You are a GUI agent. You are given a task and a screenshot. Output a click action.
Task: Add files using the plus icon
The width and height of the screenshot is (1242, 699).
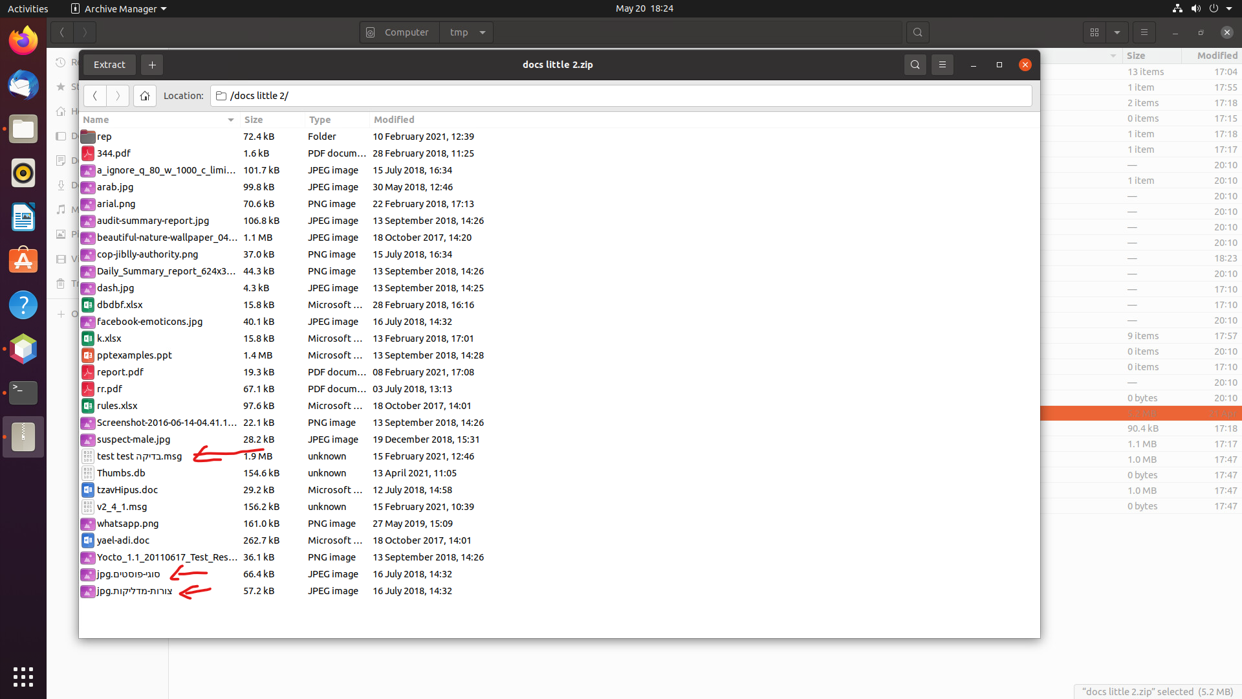[151, 65]
